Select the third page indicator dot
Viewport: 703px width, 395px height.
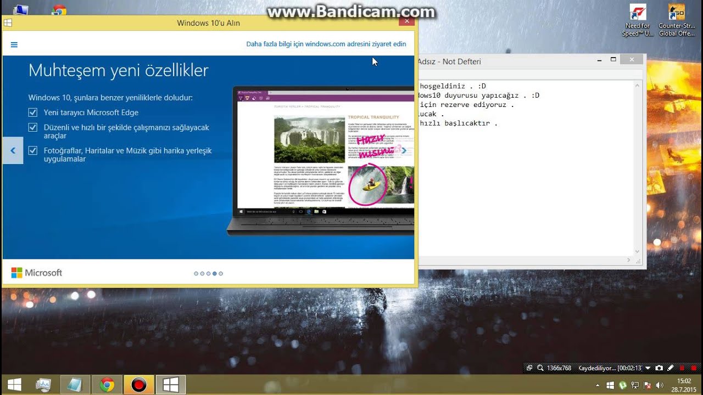point(208,273)
